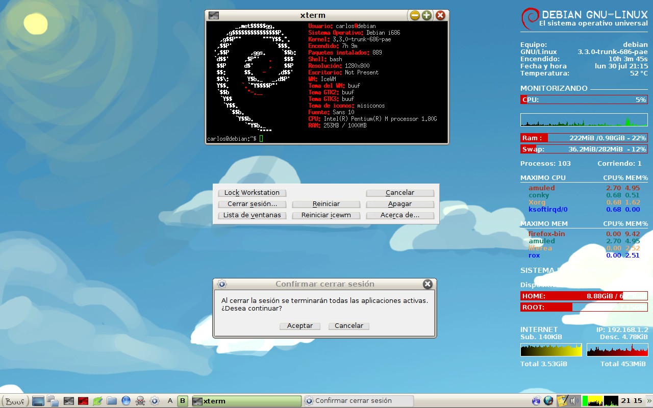Click the taskbar clock showing 21 15

click(632, 401)
